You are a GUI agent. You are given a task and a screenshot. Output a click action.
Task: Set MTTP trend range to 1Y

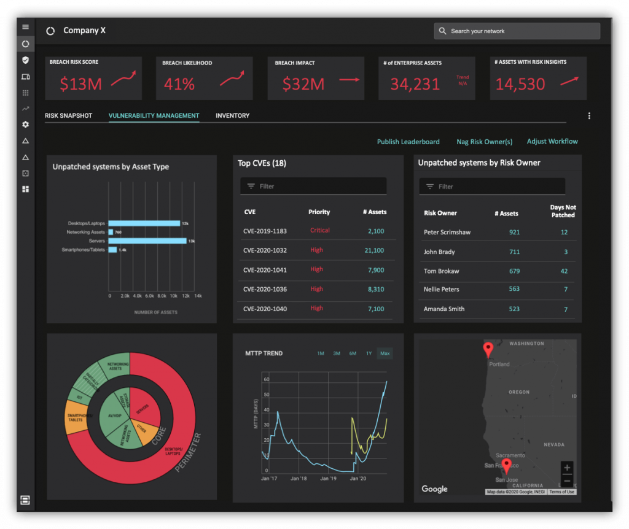369,353
